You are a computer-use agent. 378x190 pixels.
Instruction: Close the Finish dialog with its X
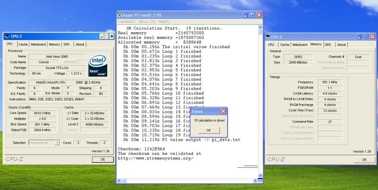[223, 112]
